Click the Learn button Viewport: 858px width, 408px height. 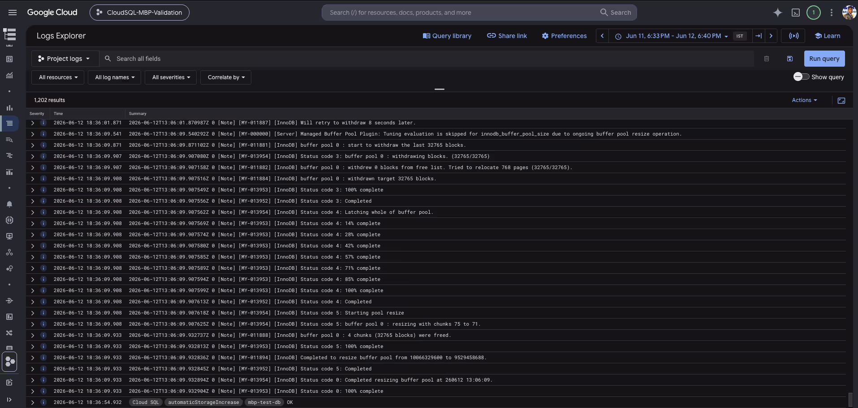[x=827, y=36]
